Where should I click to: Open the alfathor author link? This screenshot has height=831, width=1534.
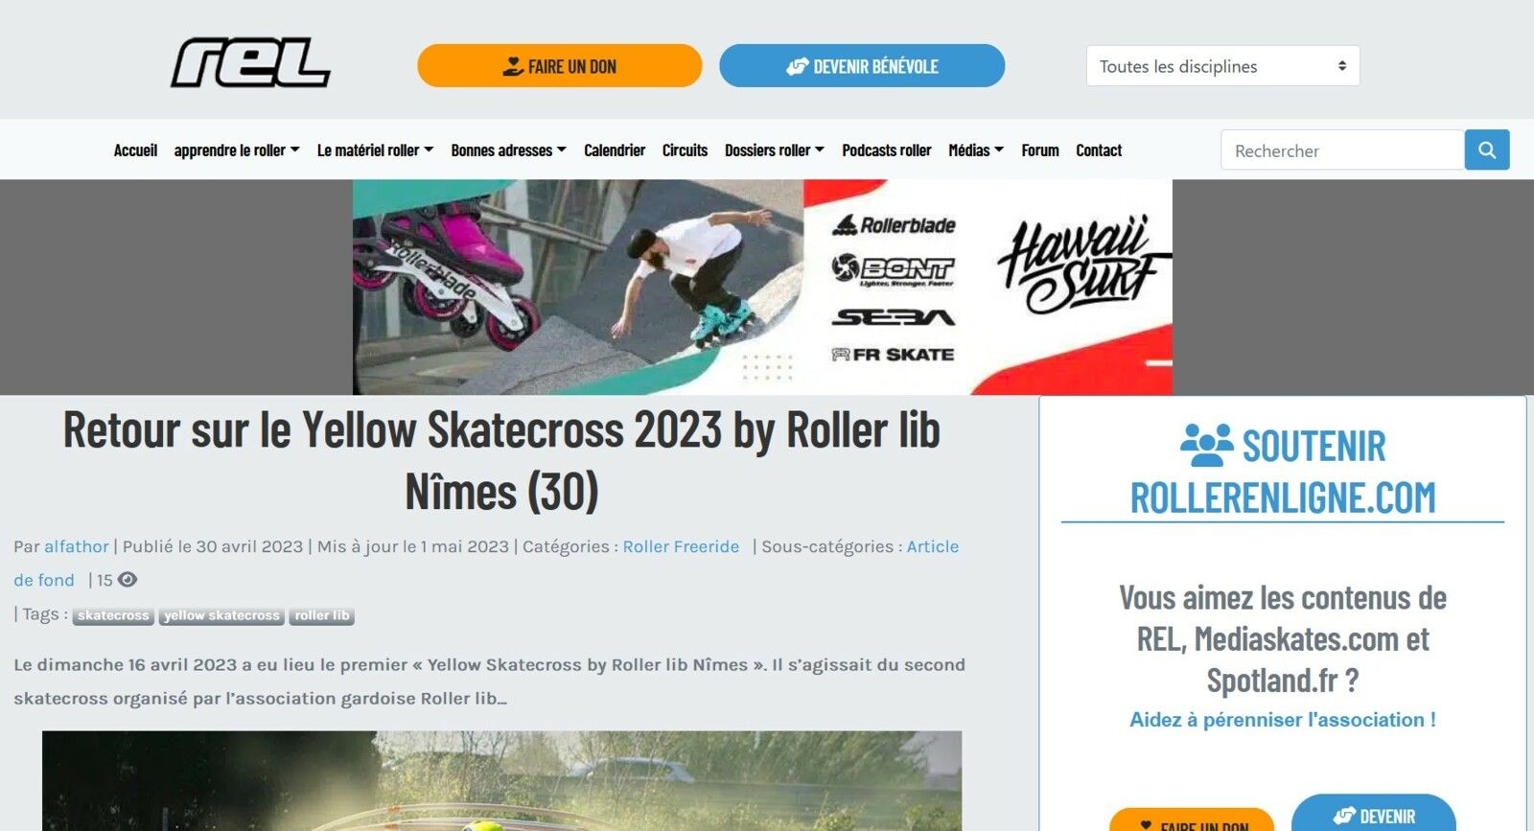[77, 546]
